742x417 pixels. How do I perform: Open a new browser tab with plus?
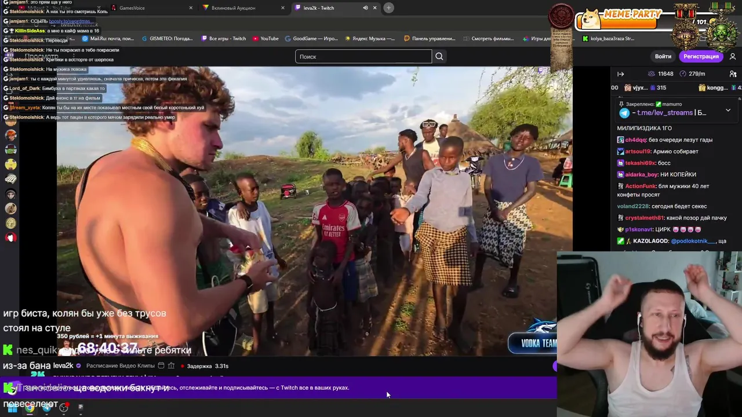pyautogui.click(x=388, y=8)
